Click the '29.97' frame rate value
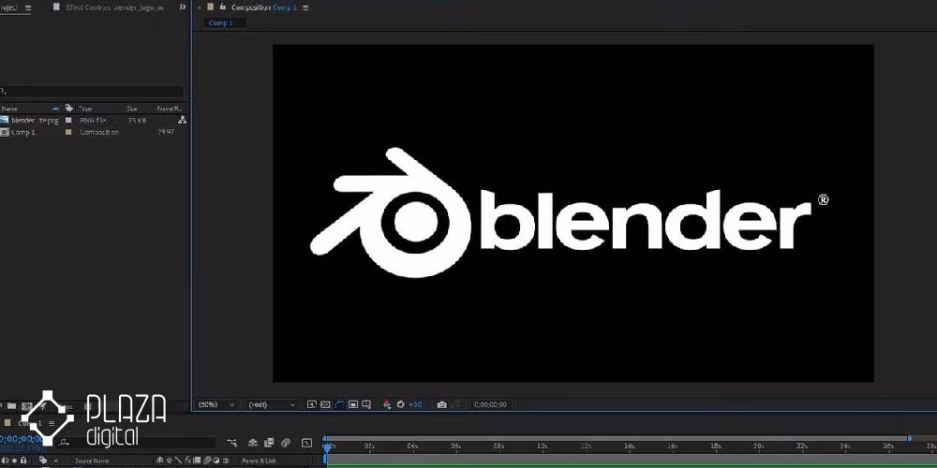Image resolution: width=937 pixels, height=468 pixels. pyautogui.click(x=166, y=132)
